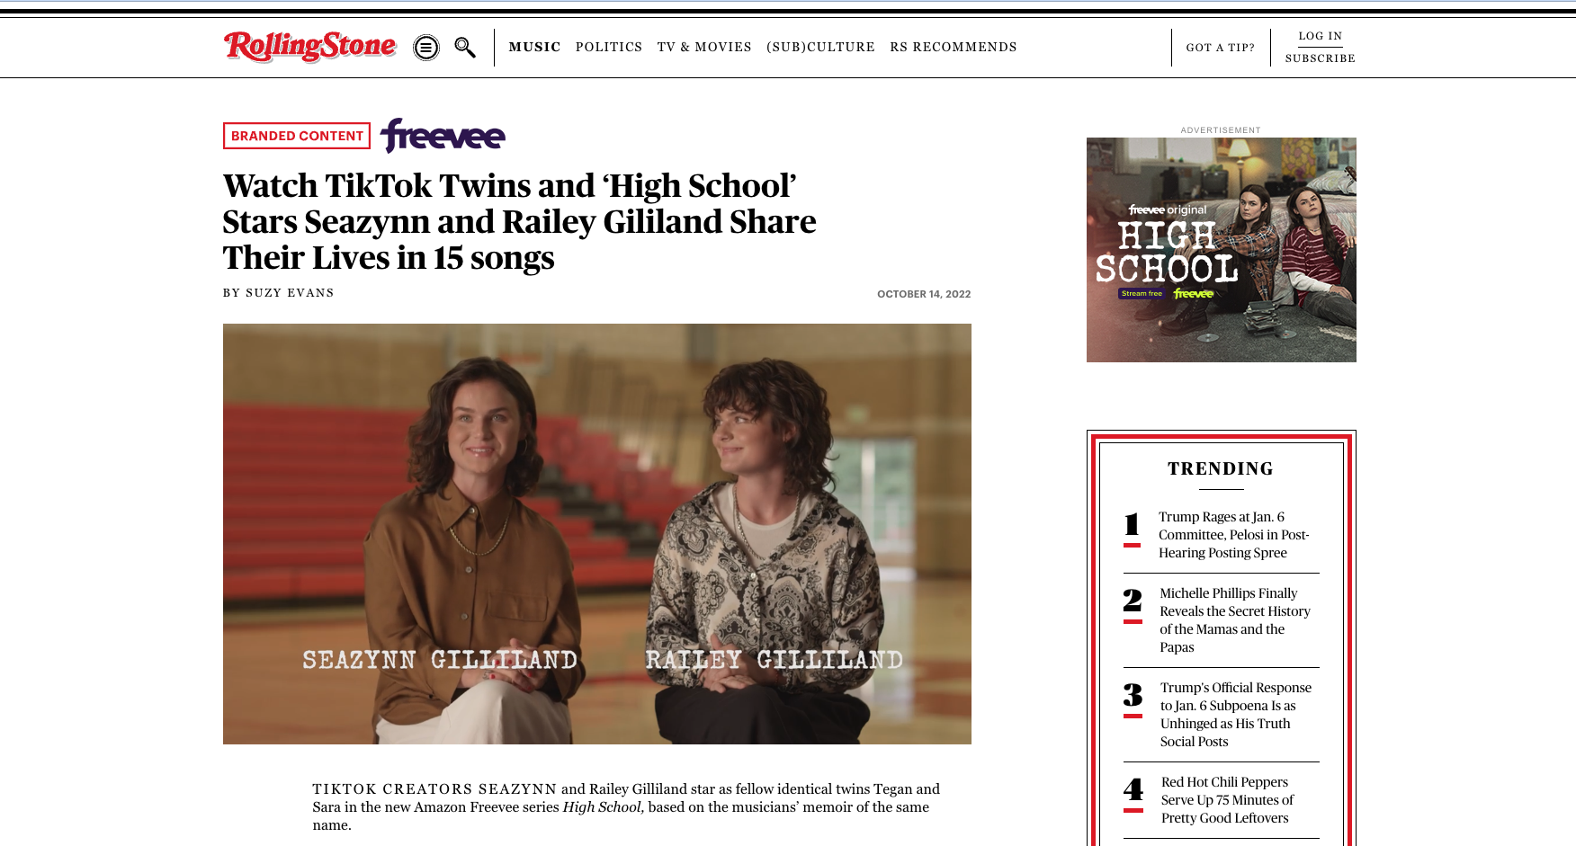Click the Got a Tip? link
The image size is (1576, 846).
point(1221,48)
